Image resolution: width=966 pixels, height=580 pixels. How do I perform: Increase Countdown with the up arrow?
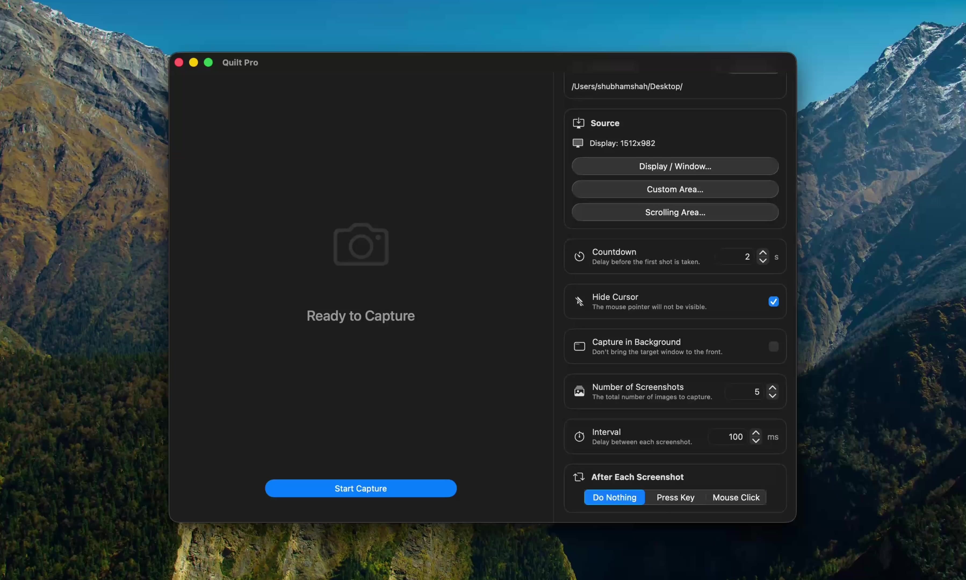coord(763,252)
